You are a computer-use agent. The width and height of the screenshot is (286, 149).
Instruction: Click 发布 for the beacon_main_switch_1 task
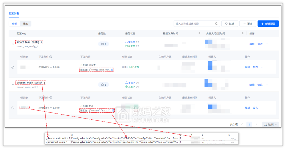(255, 108)
